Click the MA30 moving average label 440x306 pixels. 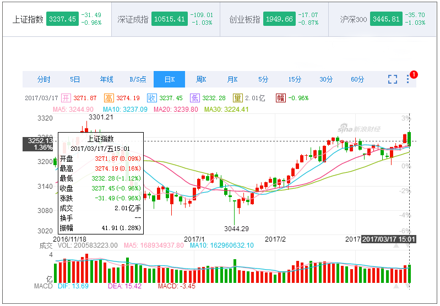[x=226, y=109]
